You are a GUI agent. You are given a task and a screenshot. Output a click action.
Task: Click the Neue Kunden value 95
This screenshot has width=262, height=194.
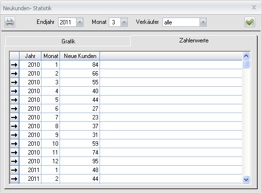pos(80,161)
